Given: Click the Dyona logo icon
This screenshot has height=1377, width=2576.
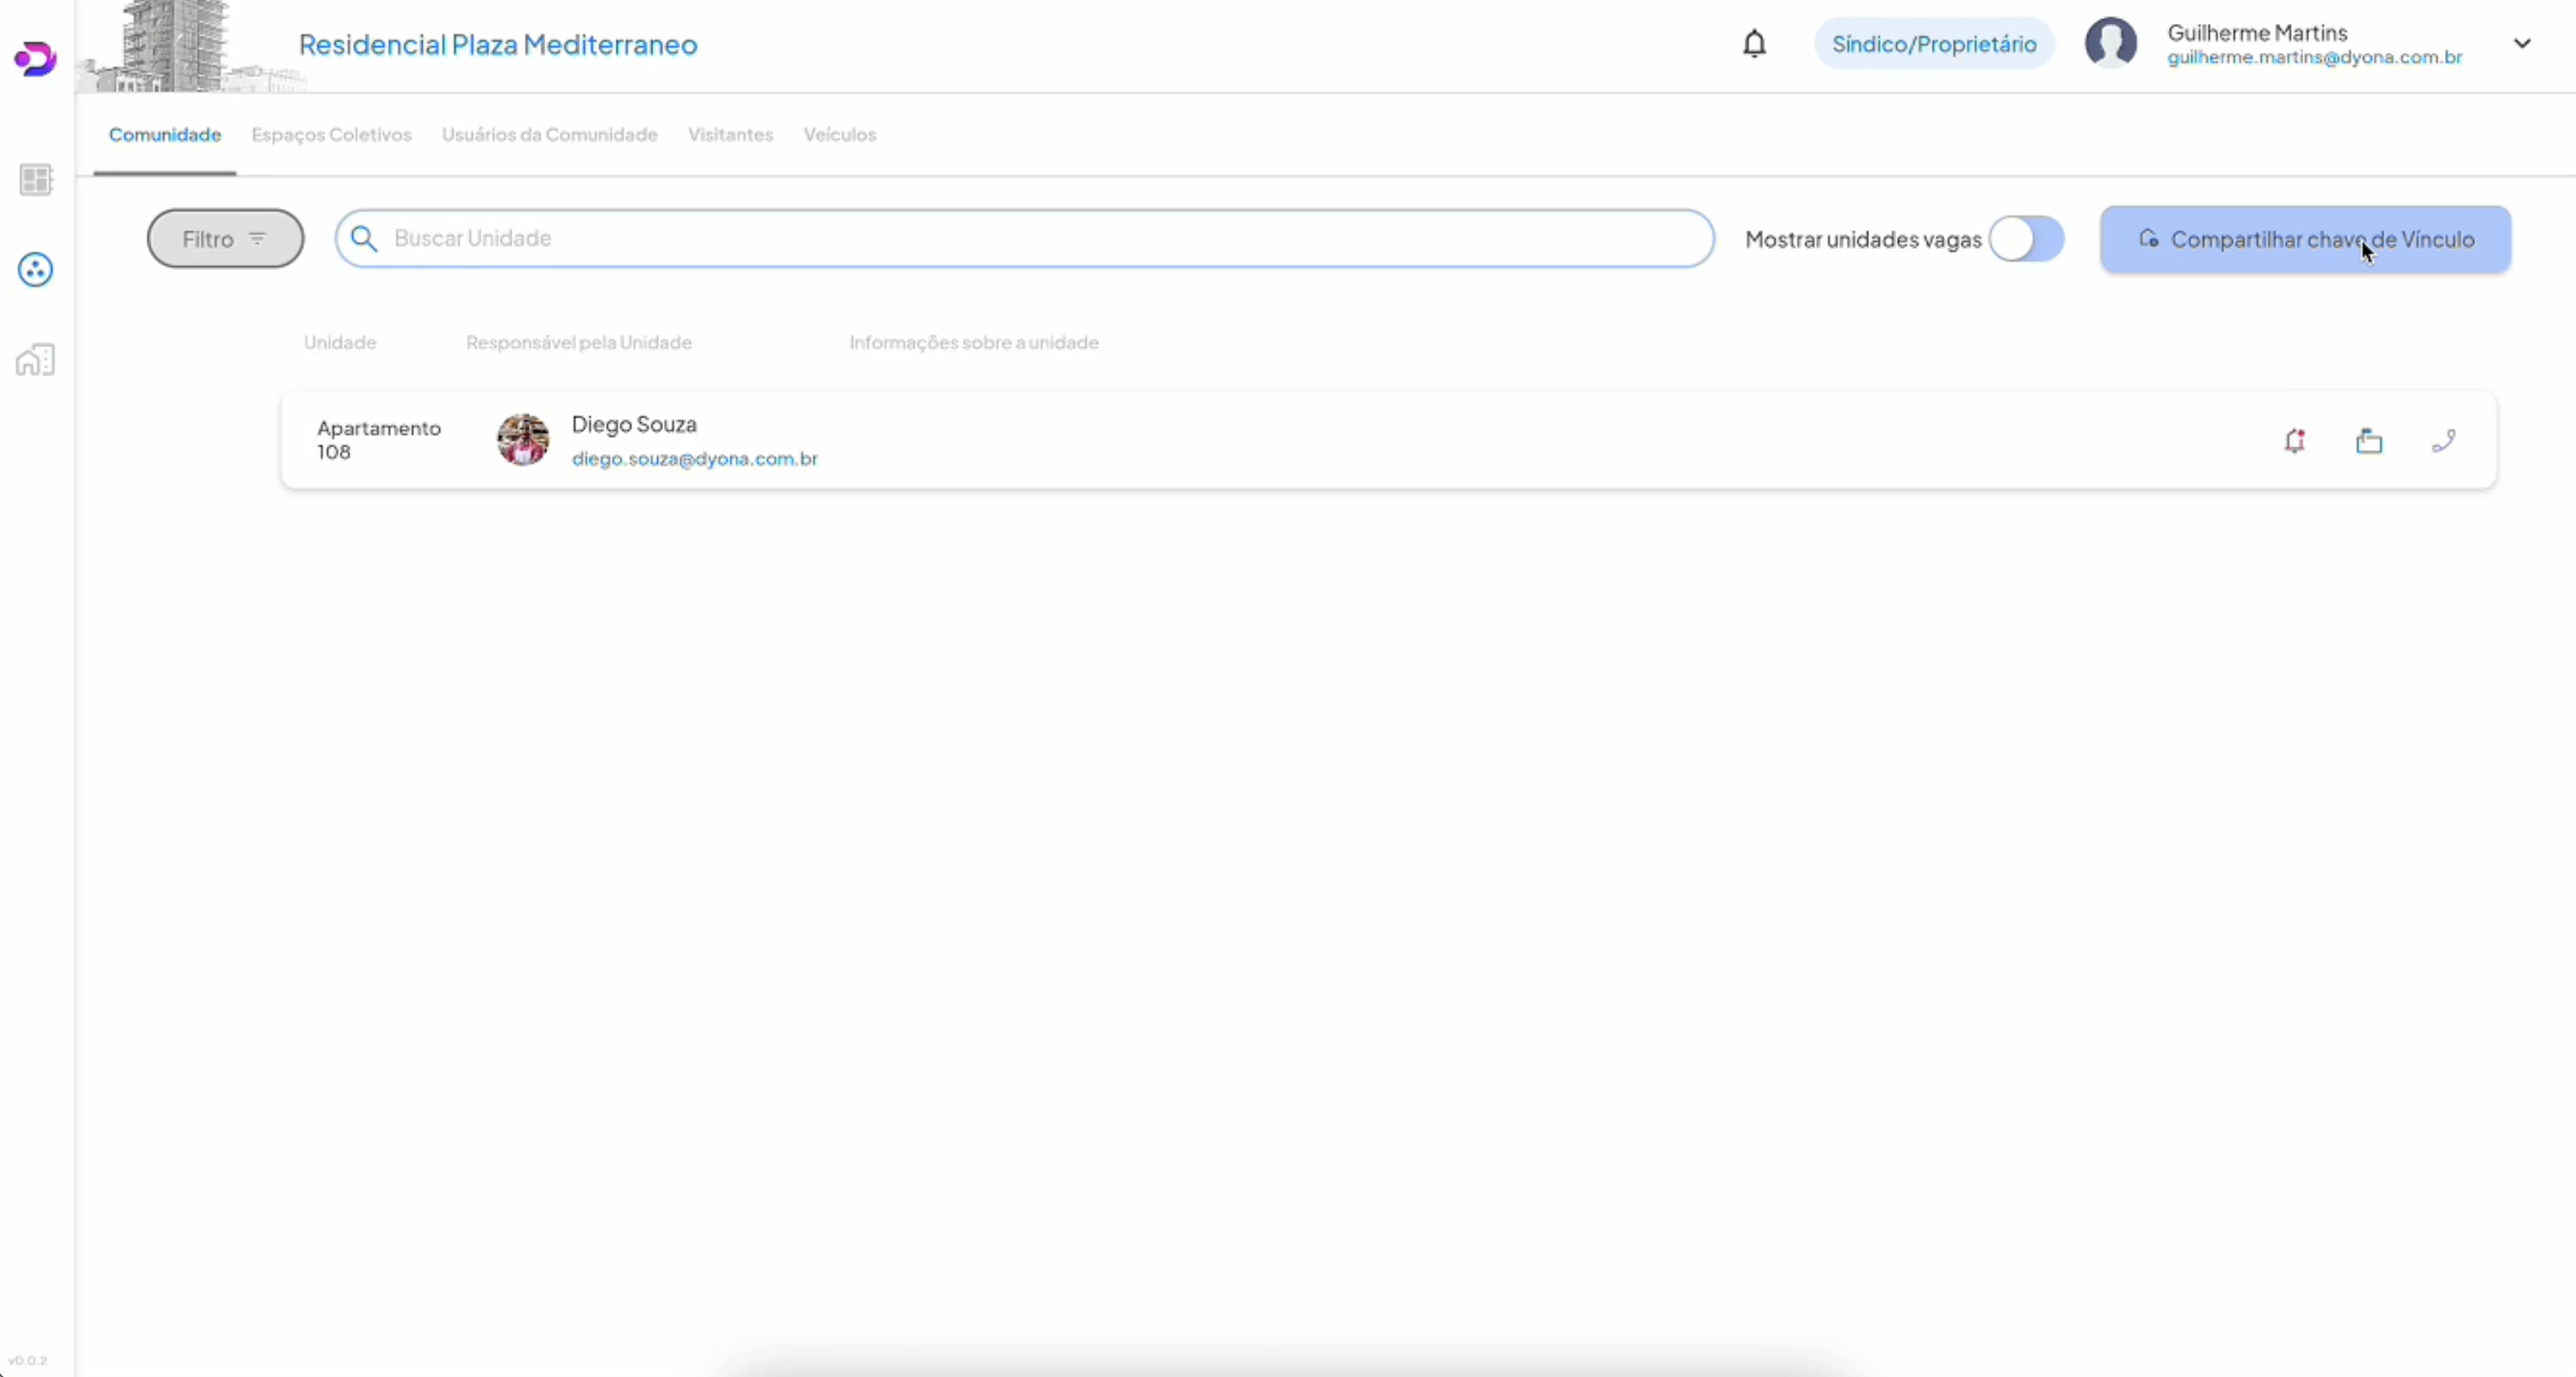Looking at the screenshot, I should click(x=35, y=59).
